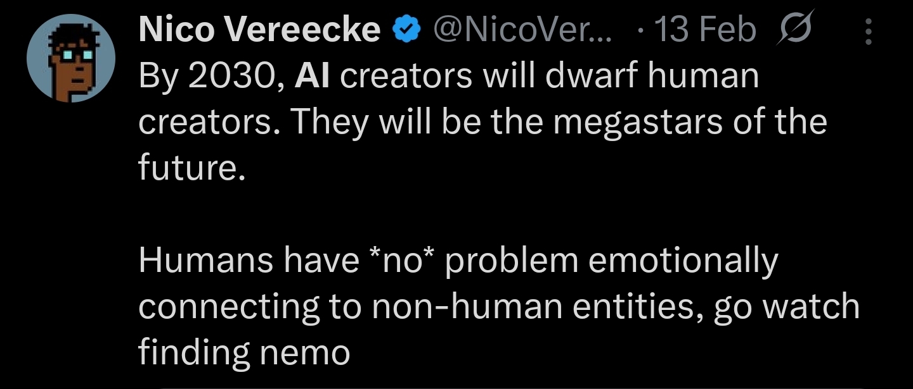Open the Nico Vereecke display name link
913x389 pixels.
tap(260, 30)
